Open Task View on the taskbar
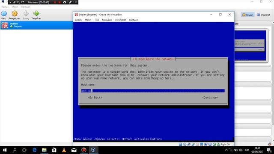Viewport: 274px width, 154px height. pyautogui.click(x=24, y=150)
